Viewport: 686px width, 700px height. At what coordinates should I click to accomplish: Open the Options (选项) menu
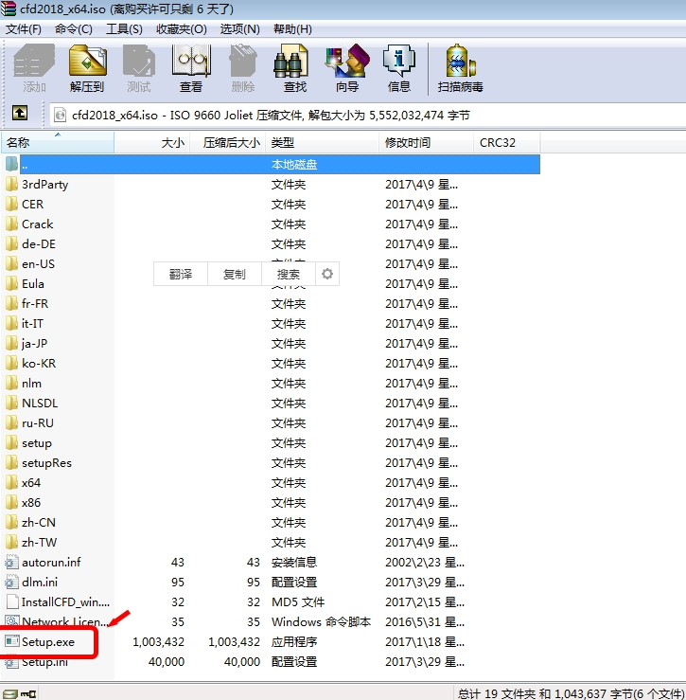click(240, 29)
